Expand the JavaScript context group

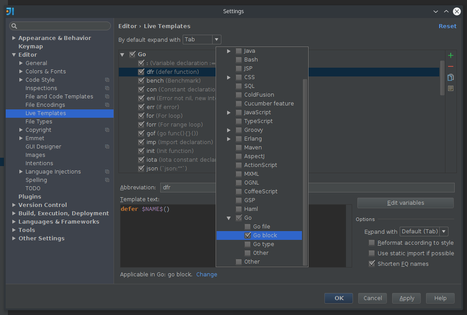point(228,112)
